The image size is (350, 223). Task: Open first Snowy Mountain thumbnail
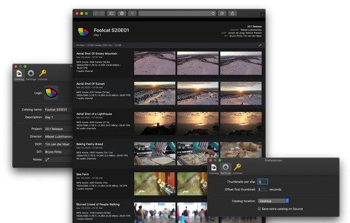155,63
